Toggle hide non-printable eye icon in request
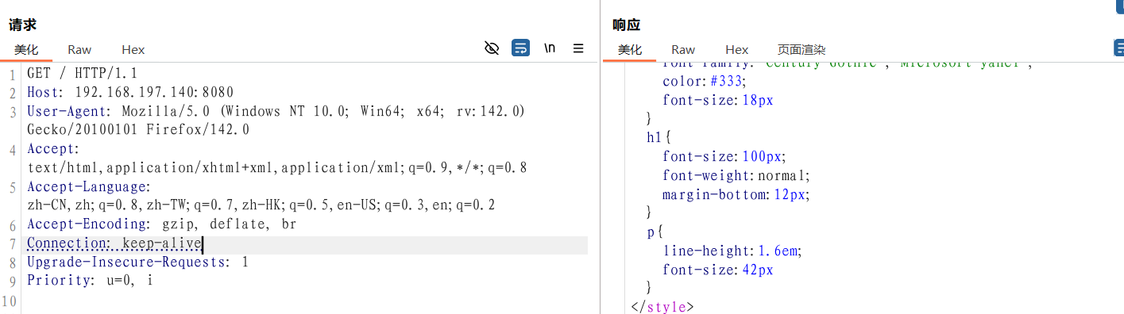The image size is (1124, 314). click(x=492, y=48)
